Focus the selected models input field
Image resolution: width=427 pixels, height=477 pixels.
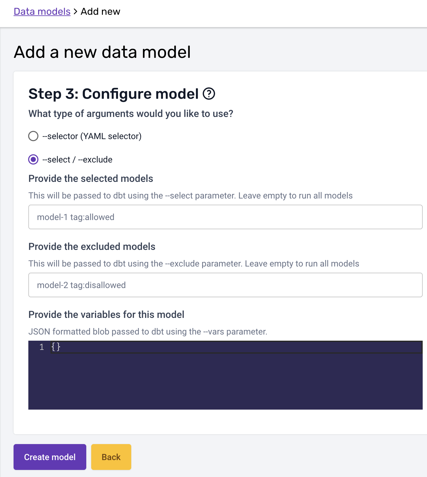tap(225, 217)
